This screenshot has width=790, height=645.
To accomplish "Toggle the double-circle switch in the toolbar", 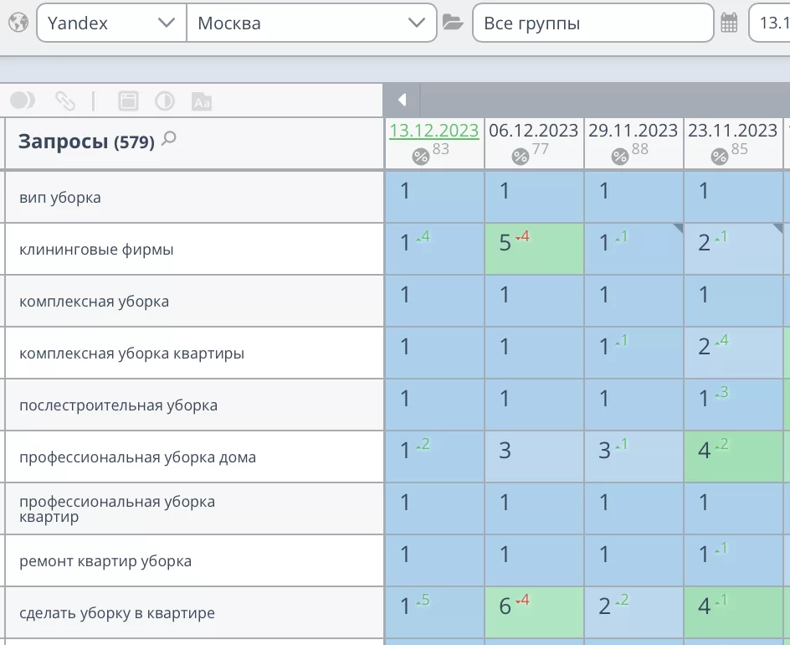I will (23, 101).
